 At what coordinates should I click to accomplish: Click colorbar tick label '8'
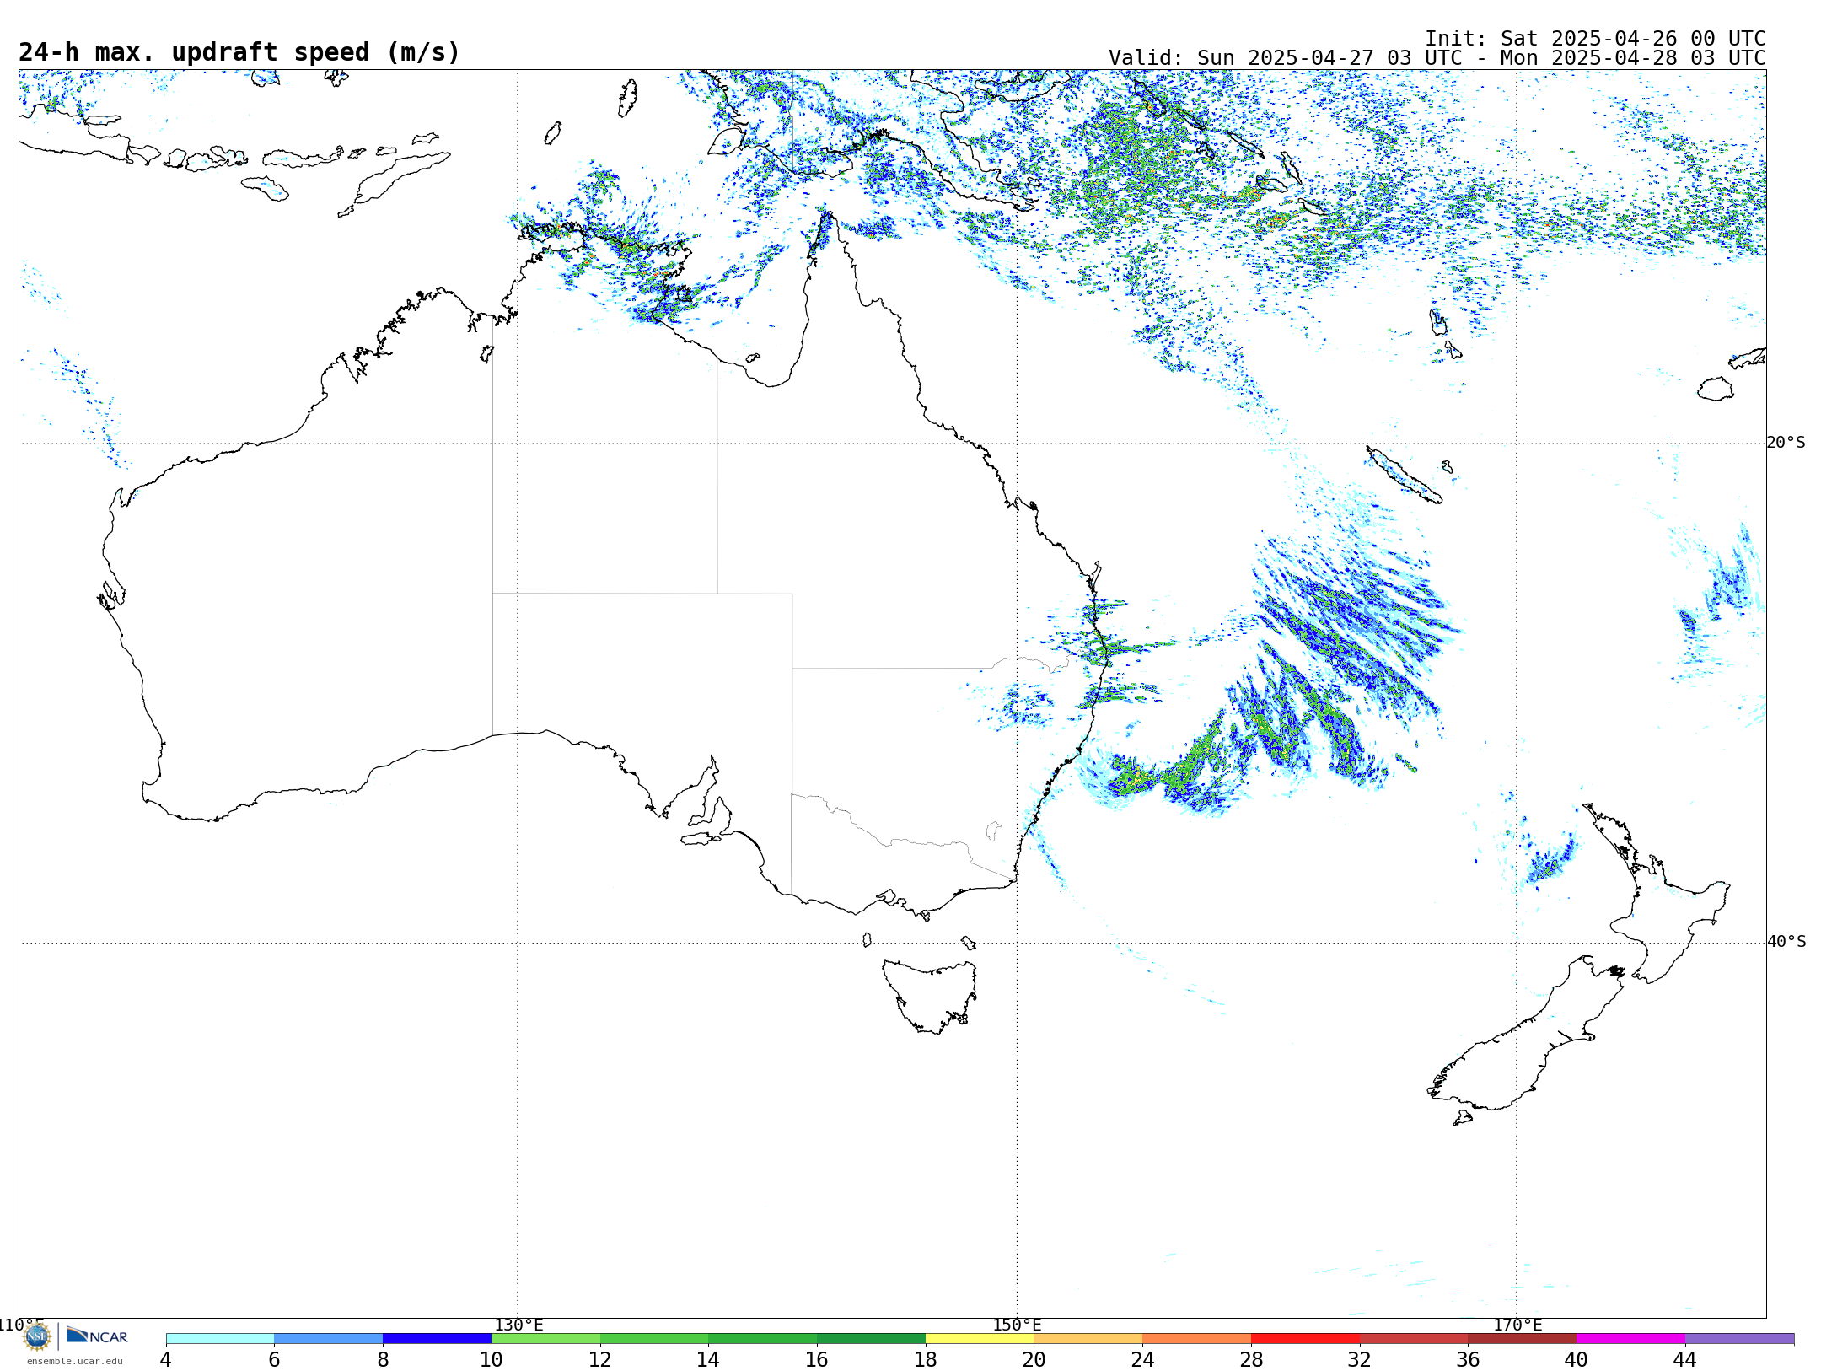point(383,1360)
